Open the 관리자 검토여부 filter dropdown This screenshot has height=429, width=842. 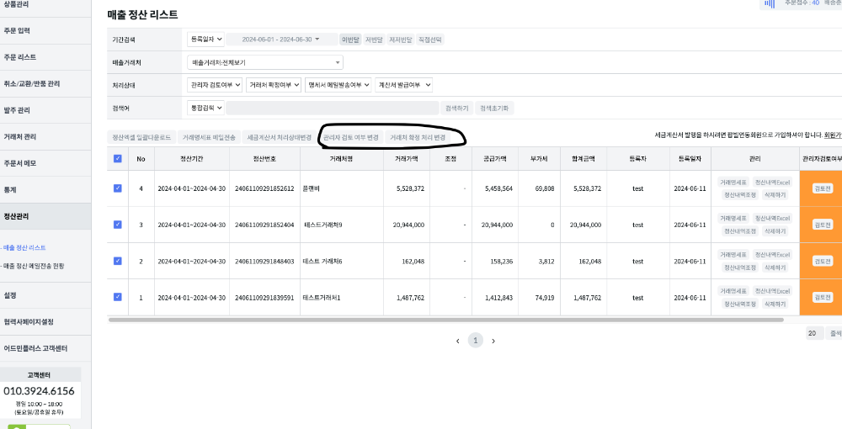(x=215, y=85)
